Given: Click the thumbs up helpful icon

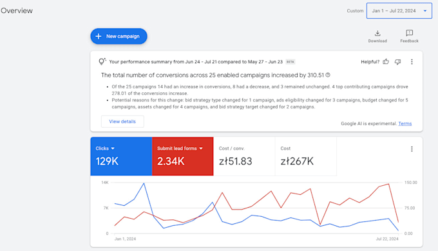Looking at the screenshot, I should [x=386, y=61].
